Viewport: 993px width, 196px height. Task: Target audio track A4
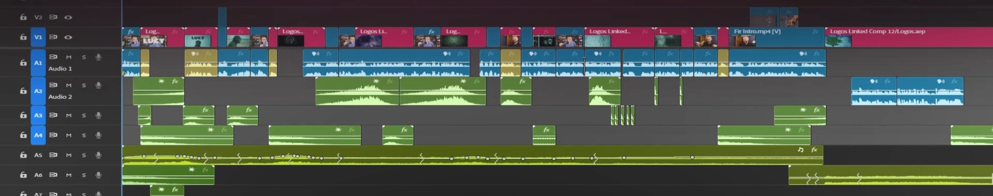pos(38,135)
